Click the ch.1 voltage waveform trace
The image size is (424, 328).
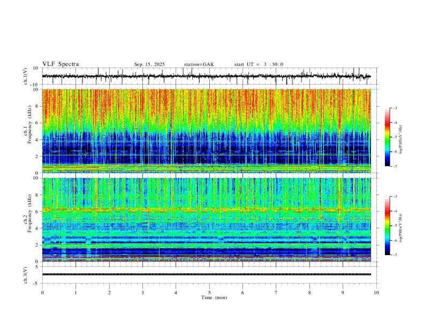tap(206, 76)
